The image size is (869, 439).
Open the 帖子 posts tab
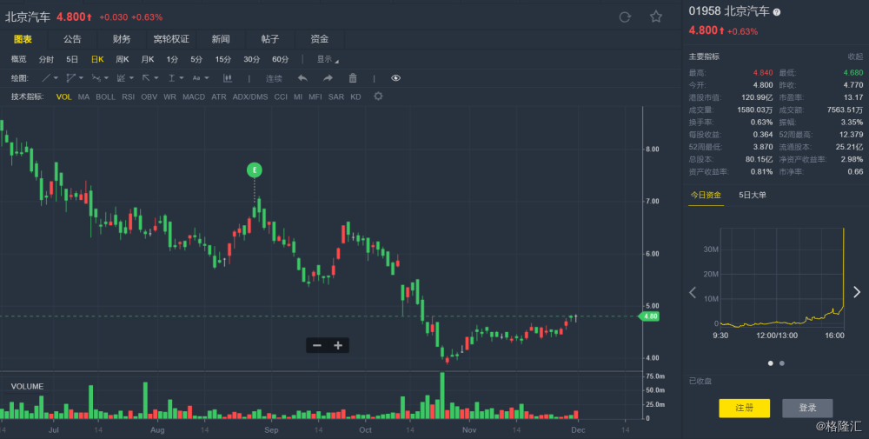270,39
